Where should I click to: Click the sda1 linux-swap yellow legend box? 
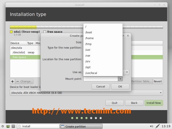click(11, 32)
